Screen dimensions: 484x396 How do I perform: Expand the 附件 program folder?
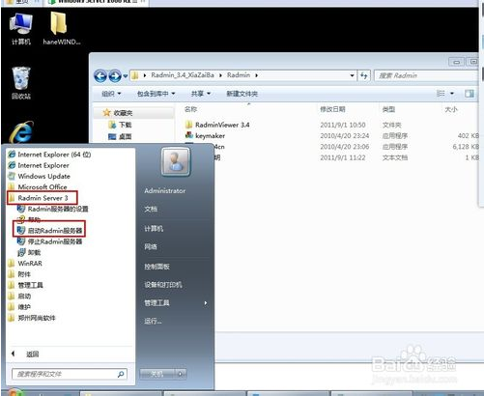pyautogui.click(x=20, y=274)
